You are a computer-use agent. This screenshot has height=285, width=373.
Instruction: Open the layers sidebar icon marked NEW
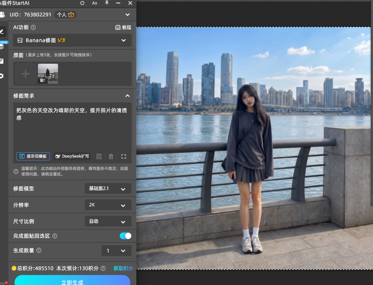click(2, 46)
